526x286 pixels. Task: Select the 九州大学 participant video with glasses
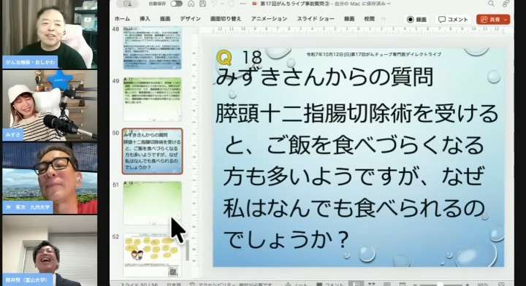pyautogui.click(x=50, y=179)
